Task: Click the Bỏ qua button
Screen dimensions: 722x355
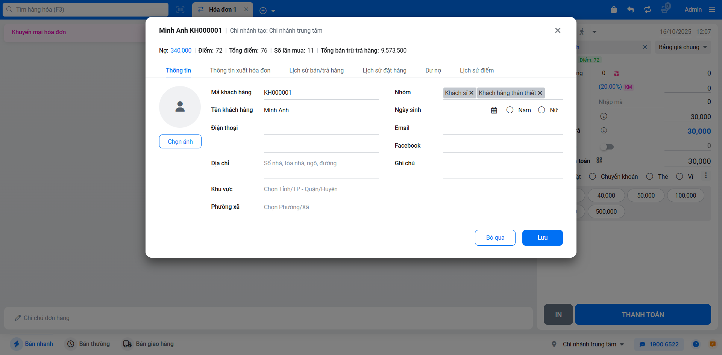Action: coord(495,238)
